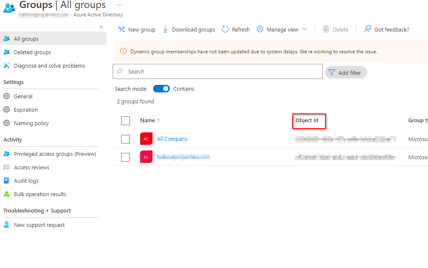Viewport: 428px width, 268px height.
Task: Click the magnifier icon in search box
Action: click(x=119, y=71)
